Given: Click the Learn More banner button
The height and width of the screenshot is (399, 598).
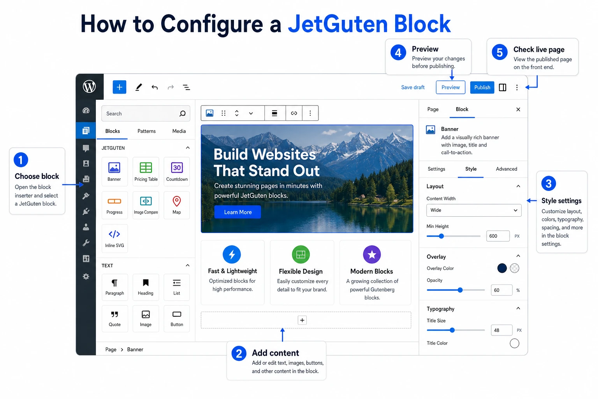Looking at the screenshot, I should (x=238, y=212).
